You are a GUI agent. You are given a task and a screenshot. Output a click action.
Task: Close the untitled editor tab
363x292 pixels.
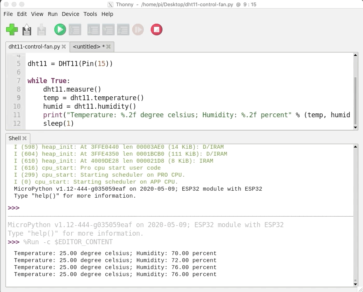[108, 47]
